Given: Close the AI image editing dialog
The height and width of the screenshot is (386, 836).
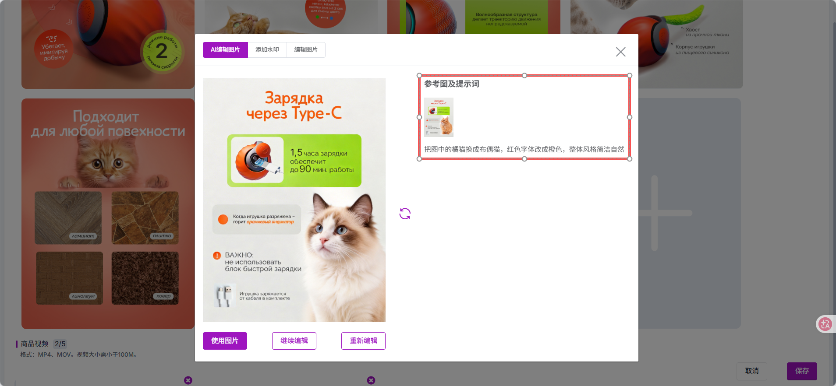Looking at the screenshot, I should click(620, 52).
